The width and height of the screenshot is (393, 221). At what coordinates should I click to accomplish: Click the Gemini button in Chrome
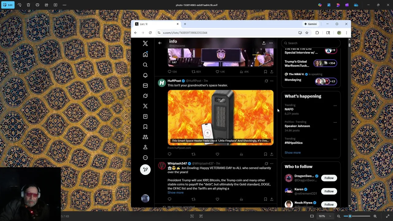tap(310, 24)
